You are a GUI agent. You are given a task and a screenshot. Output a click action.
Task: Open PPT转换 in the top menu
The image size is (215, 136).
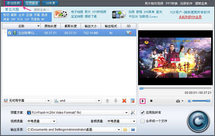coord(172,4)
